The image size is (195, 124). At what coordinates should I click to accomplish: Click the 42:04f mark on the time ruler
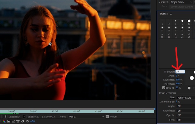point(98,111)
